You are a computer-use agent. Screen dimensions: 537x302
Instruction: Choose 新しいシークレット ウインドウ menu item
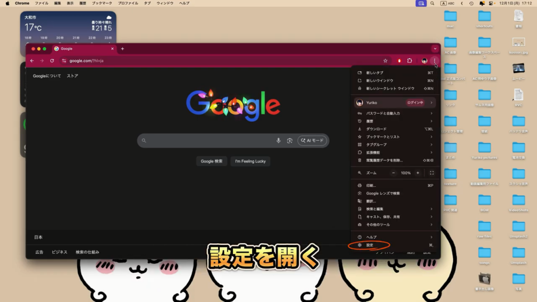tap(390, 89)
